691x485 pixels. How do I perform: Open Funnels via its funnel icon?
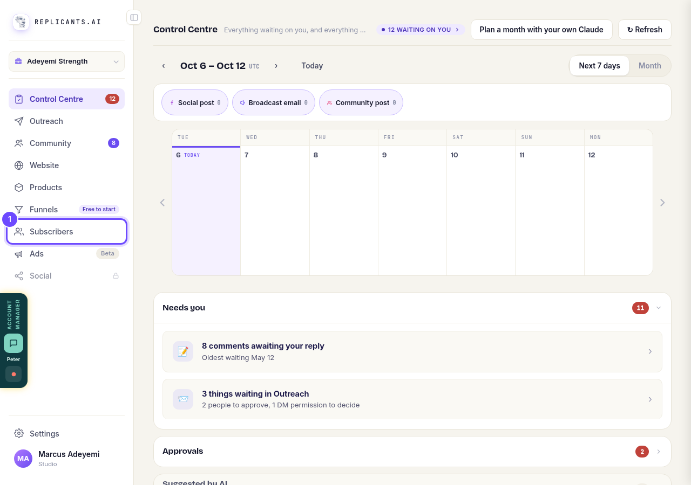pyautogui.click(x=19, y=210)
